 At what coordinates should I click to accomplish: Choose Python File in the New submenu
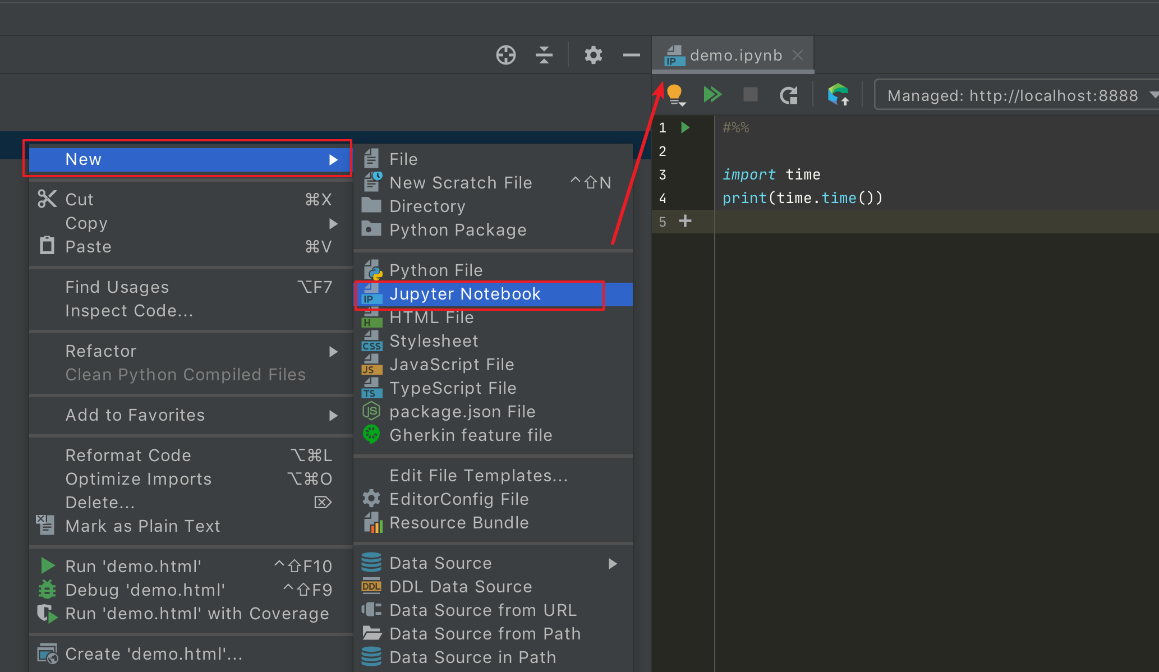436,270
